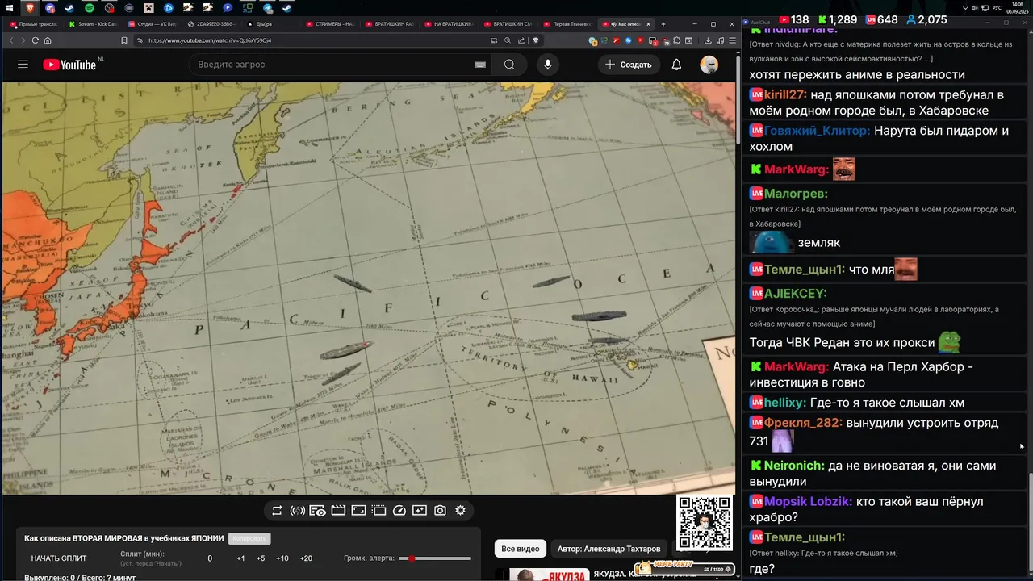The image size is (1033, 581).
Task: Click username MarkWarg in Перл Харбор message
Action: (796, 366)
